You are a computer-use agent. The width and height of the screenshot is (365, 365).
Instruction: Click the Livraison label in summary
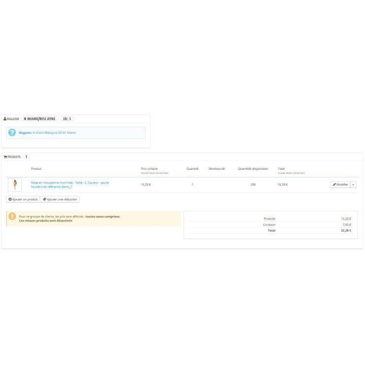click(269, 225)
